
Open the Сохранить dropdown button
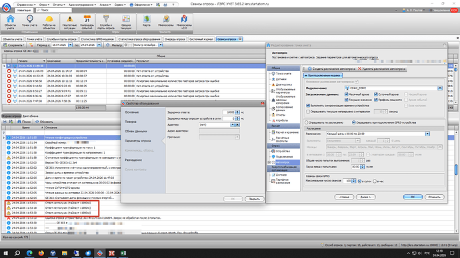point(14,45)
